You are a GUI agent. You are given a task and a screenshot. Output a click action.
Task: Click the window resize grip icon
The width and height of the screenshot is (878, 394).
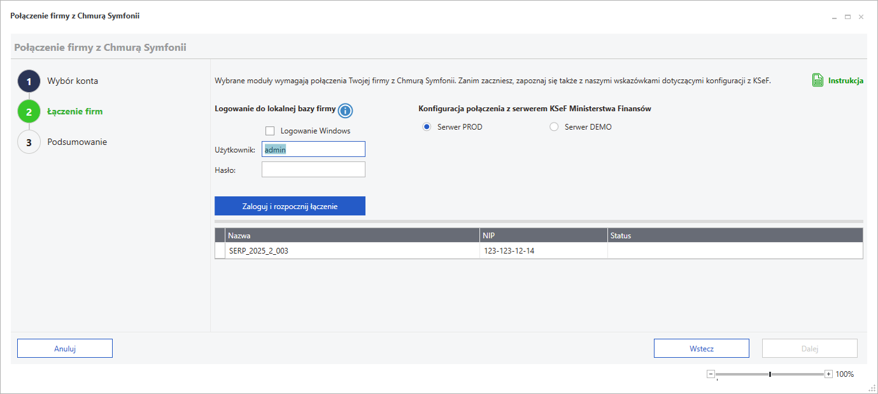(870, 386)
